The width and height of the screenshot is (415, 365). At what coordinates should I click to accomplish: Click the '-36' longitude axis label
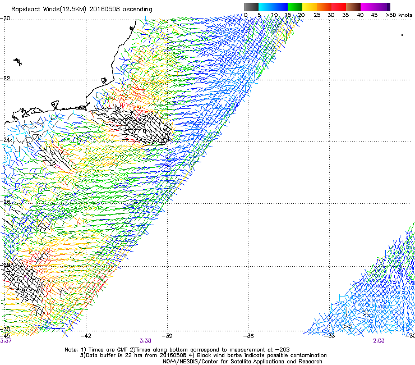(248, 336)
